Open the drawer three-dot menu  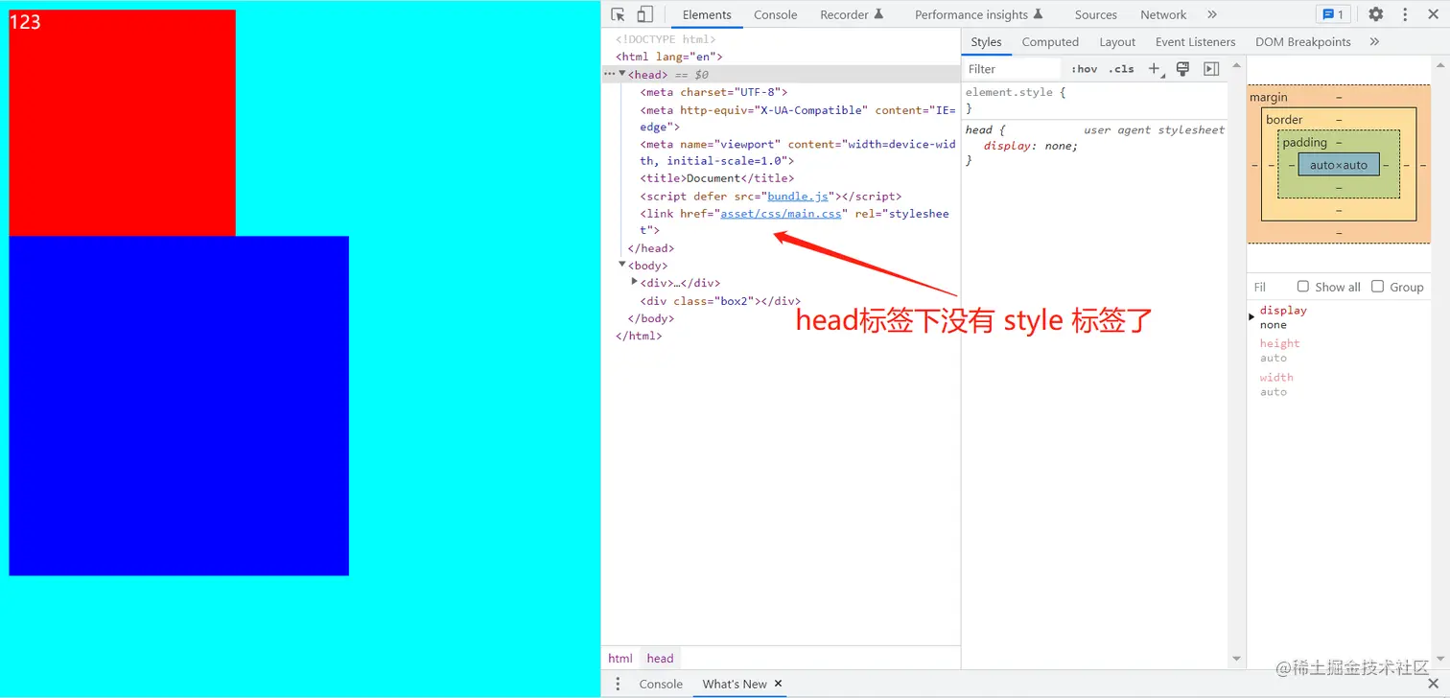[x=618, y=684]
